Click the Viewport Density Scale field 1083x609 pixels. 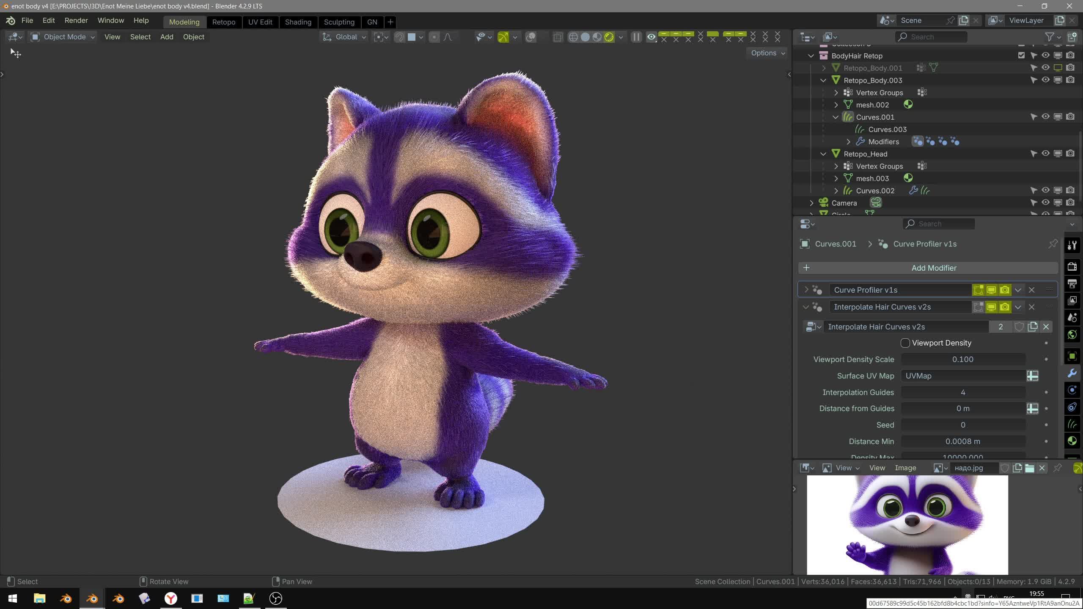962,359
